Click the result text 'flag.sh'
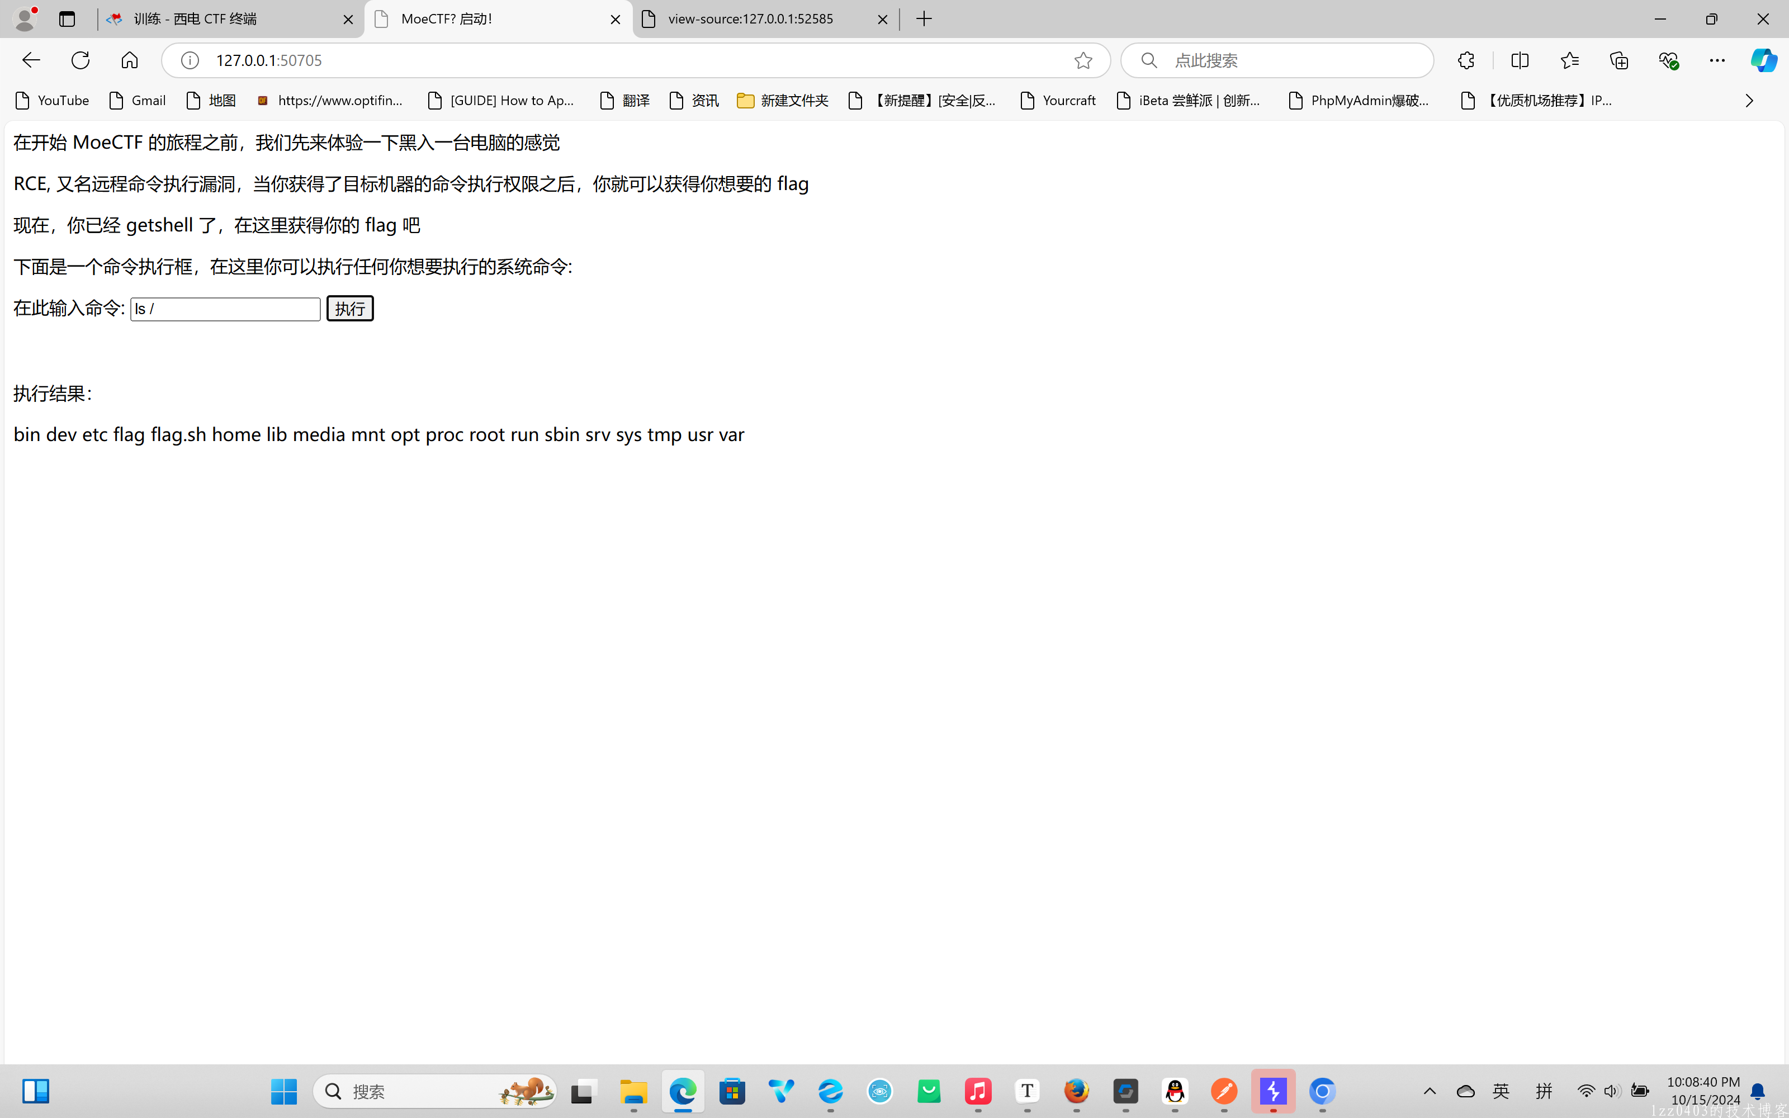Image resolution: width=1789 pixels, height=1118 pixels. [178, 434]
